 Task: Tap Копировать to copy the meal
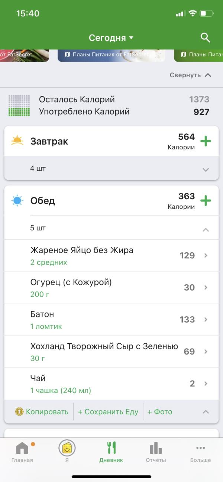click(x=42, y=412)
